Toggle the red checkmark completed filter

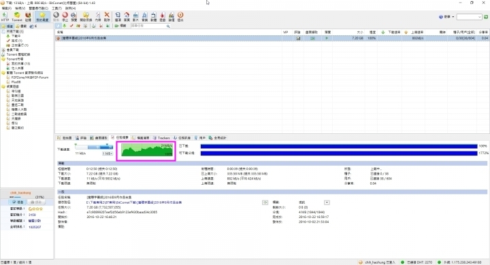[71, 26]
